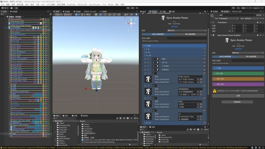Open Transform component help icon

(x=257, y=22)
